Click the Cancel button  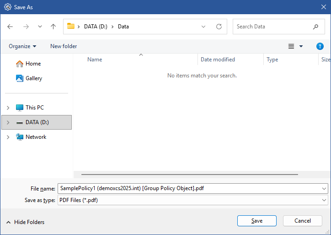coord(302,221)
